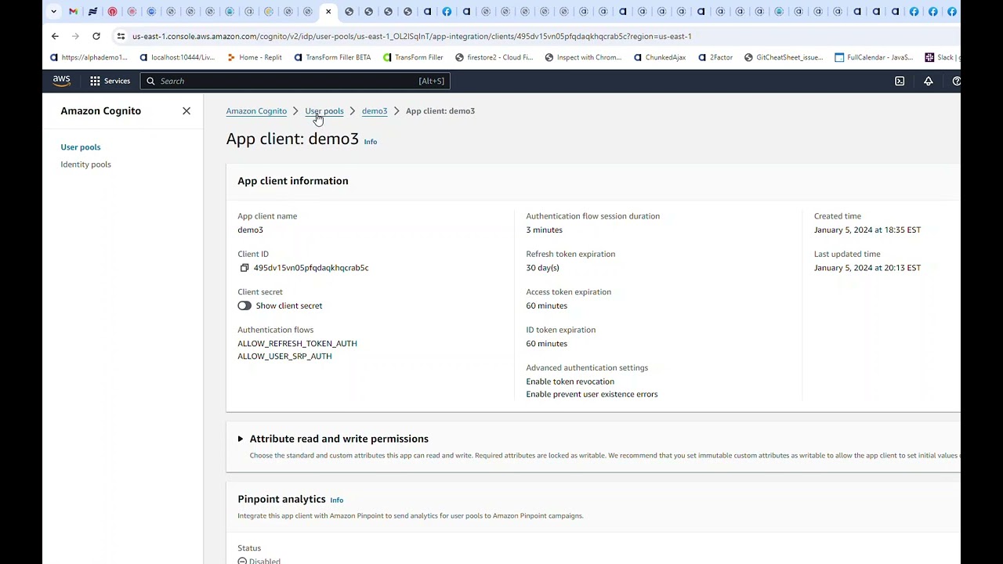Reload the page

(x=96, y=36)
